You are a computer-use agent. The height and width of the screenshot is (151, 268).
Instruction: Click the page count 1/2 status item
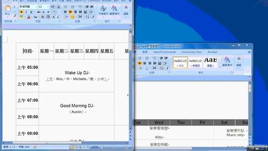[9, 147]
